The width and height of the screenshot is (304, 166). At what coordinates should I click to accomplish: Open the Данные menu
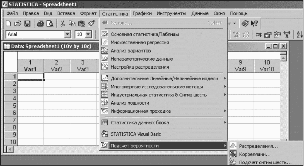pyautogui.click(x=200, y=14)
